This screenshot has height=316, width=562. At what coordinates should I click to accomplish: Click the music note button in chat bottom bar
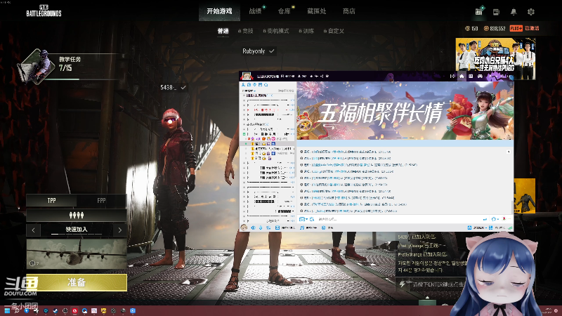[x=308, y=228]
